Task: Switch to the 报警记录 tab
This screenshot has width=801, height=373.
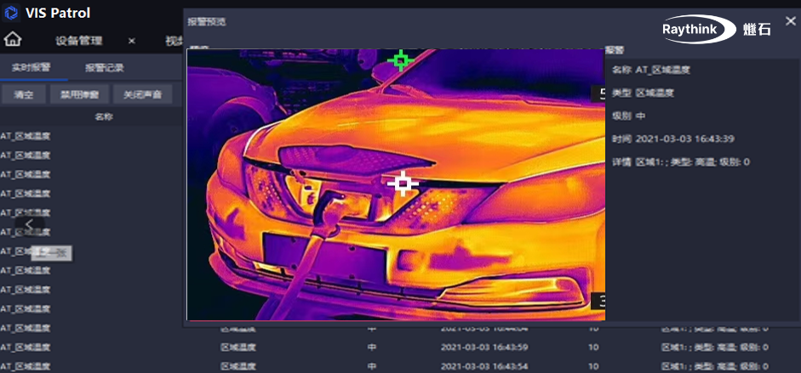Action: click(105, 68)
